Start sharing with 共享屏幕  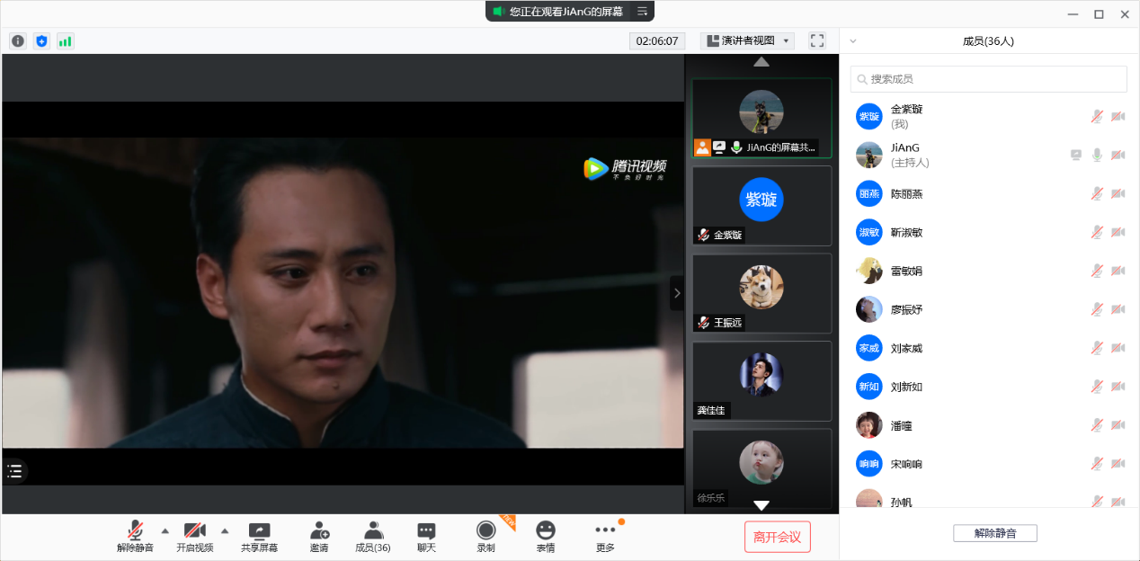click(259, 537)
